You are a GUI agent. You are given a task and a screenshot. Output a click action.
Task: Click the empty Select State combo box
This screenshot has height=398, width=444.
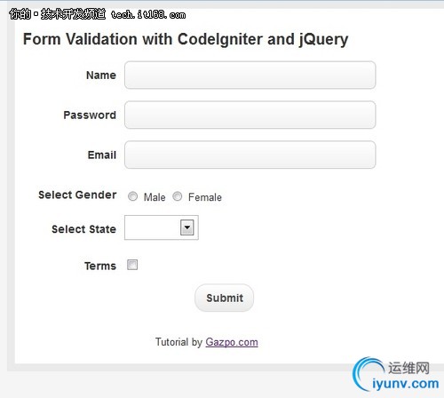click(x=162, y=227)
